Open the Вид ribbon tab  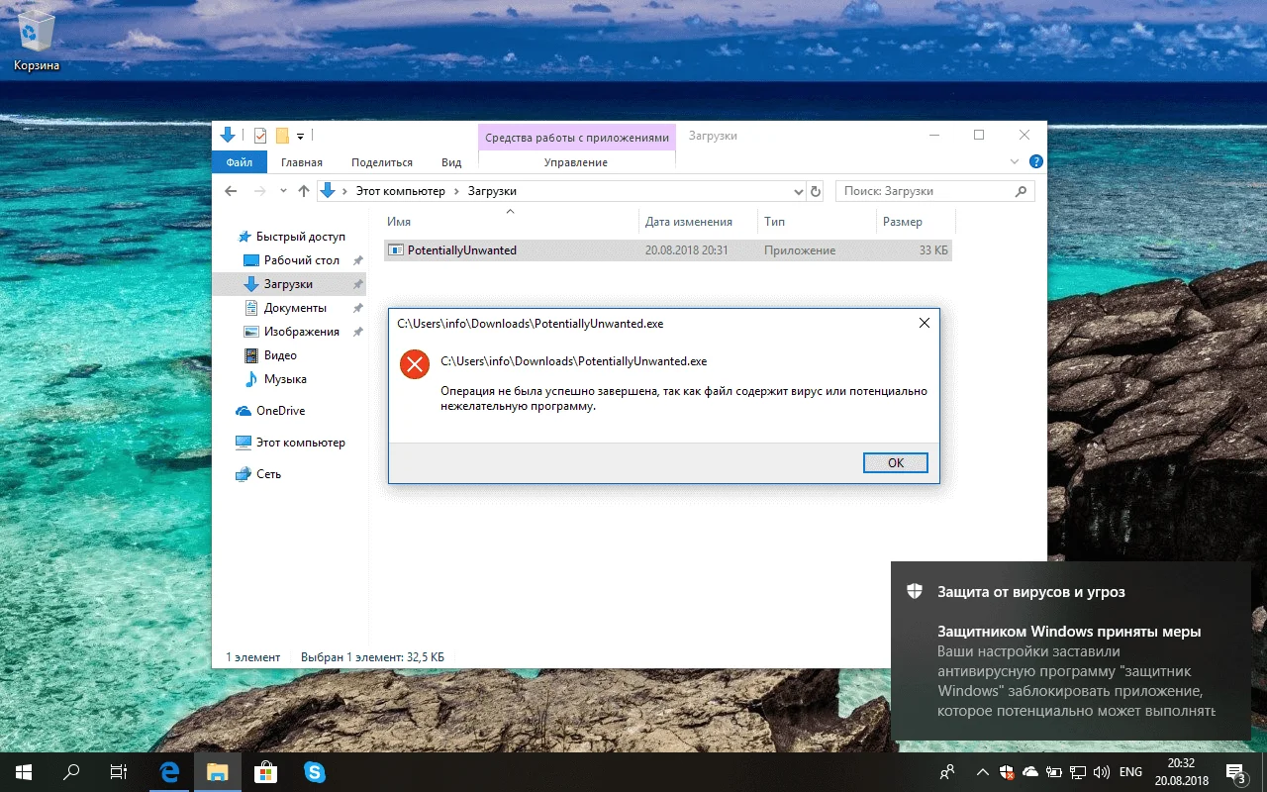(x=451, y=162)
